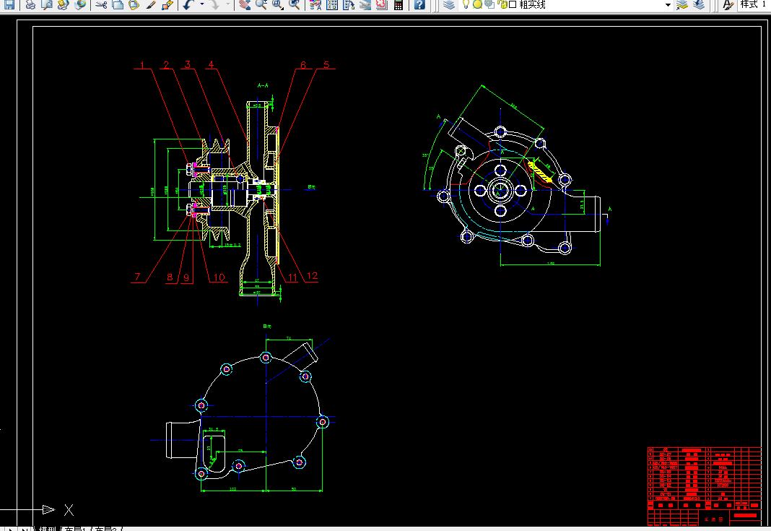The width and height of the screenshot is (771, 531).
Task: Click the 3D DWF globe icon
Action: click(x=79, y=4)
